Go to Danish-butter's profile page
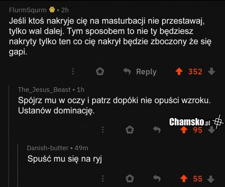 click(x=48, y=148)
